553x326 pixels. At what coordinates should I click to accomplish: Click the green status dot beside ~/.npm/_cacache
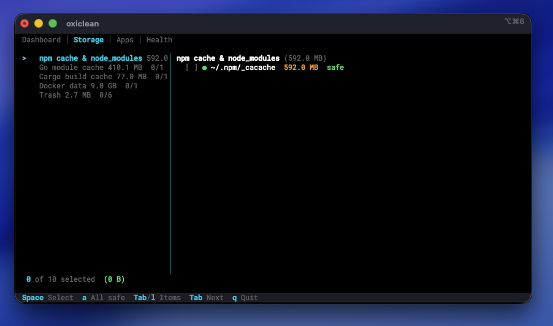[204, 68]
